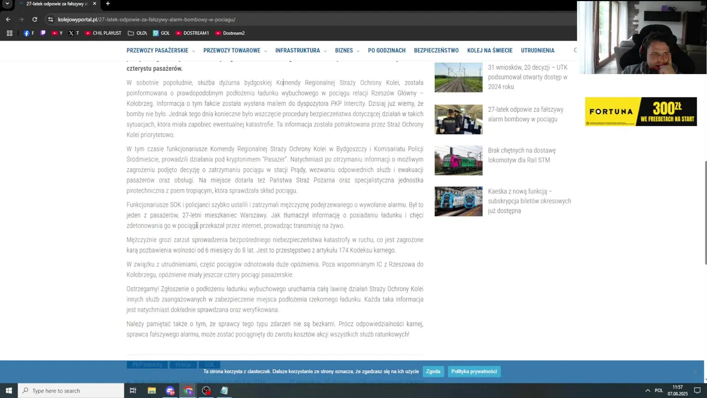
Task: Open sidebar article '27-latek odpowie za fałszywy alarm'
Action: (526, 114)
